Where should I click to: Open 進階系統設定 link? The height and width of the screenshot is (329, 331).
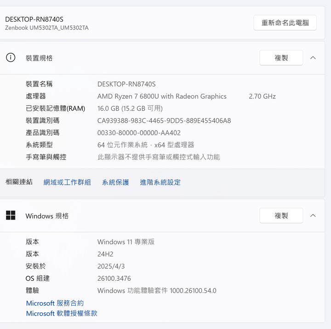tap(160, 182)
